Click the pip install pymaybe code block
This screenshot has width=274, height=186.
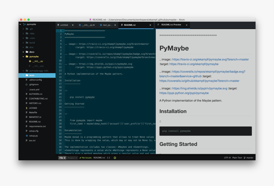click(x=205, y=131)
